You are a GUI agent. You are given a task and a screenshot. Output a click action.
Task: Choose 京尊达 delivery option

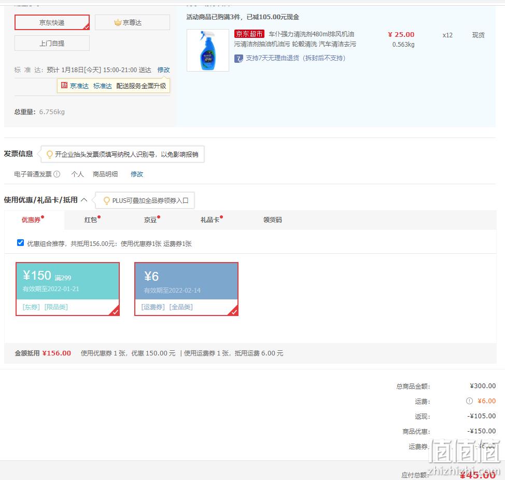132,22
